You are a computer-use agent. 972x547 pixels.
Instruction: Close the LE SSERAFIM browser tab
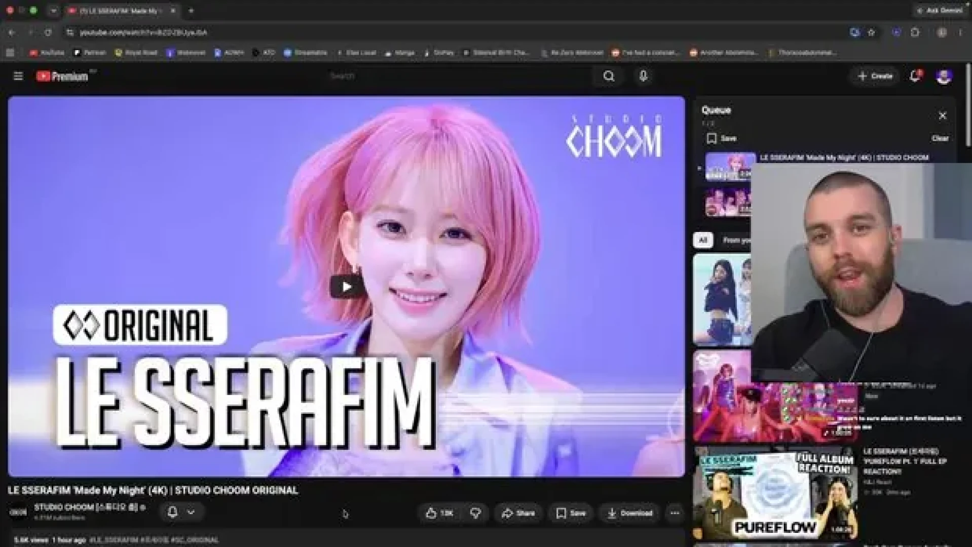click(173, 11)
